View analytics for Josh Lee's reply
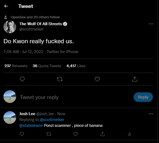The image size is (159, 143). pyautogui.click(x=130, y=134)
